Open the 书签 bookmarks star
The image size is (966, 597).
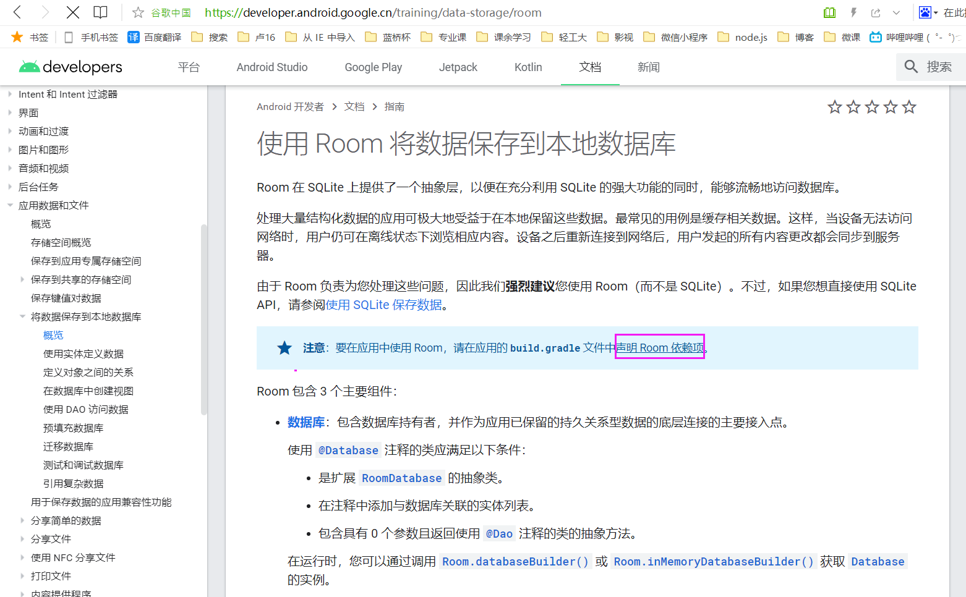pos(30,37)
